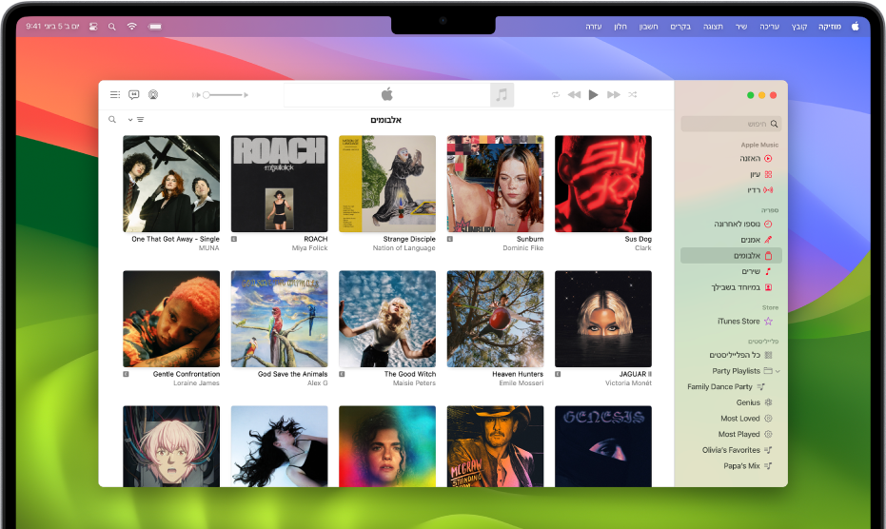The image size is (886, 529).
Task: Open the Up Next queue list icon
Action: click(115, 95)
